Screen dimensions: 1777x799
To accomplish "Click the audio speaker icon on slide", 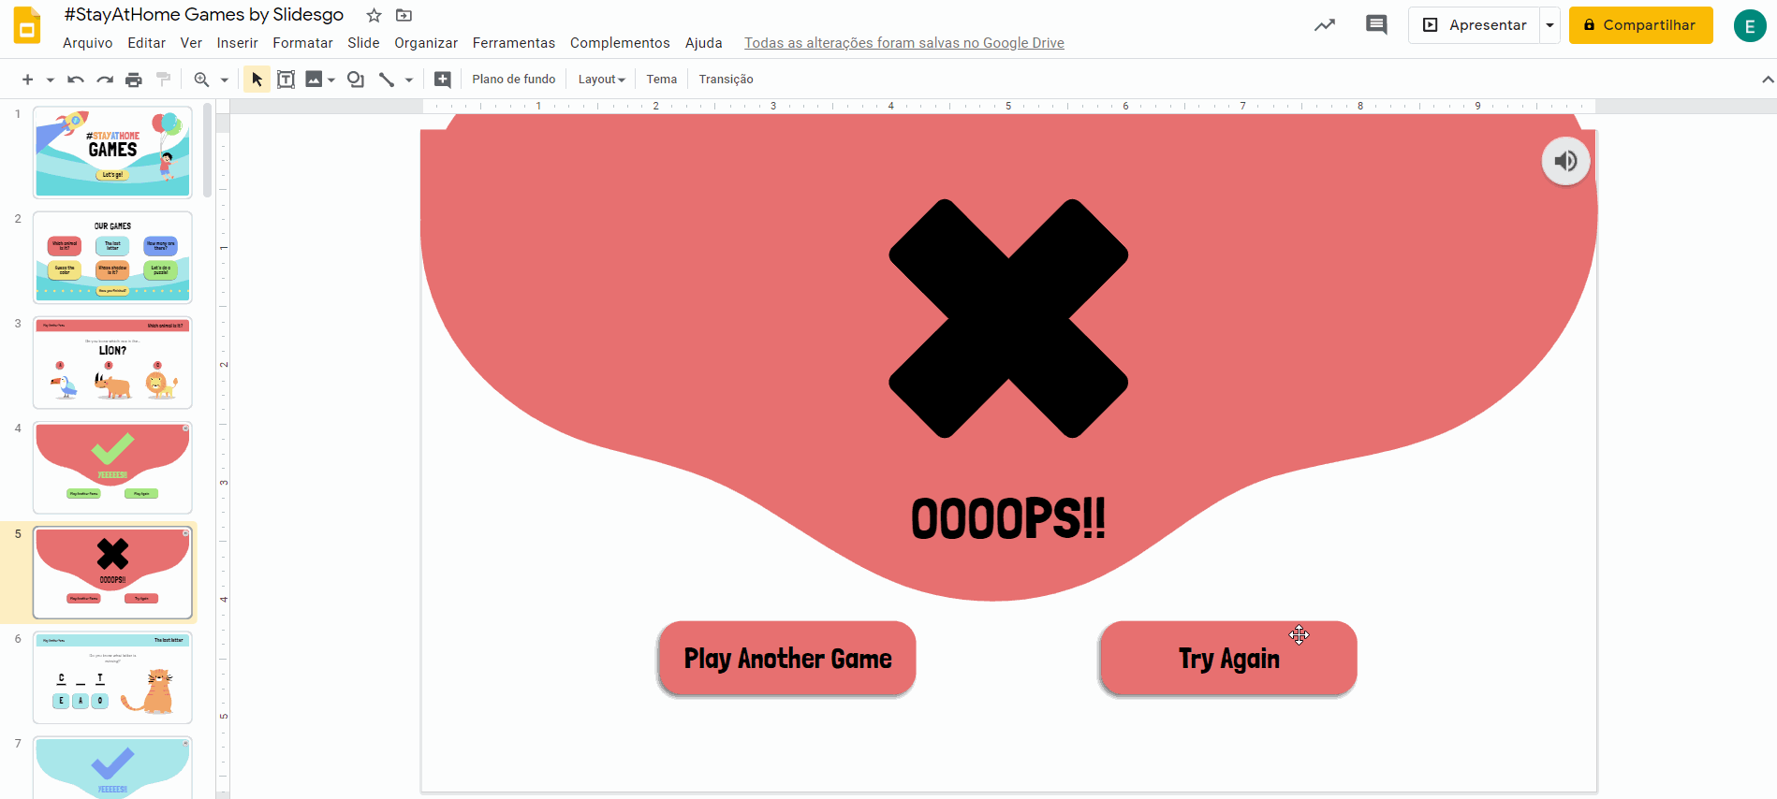I will point(1565,161).
